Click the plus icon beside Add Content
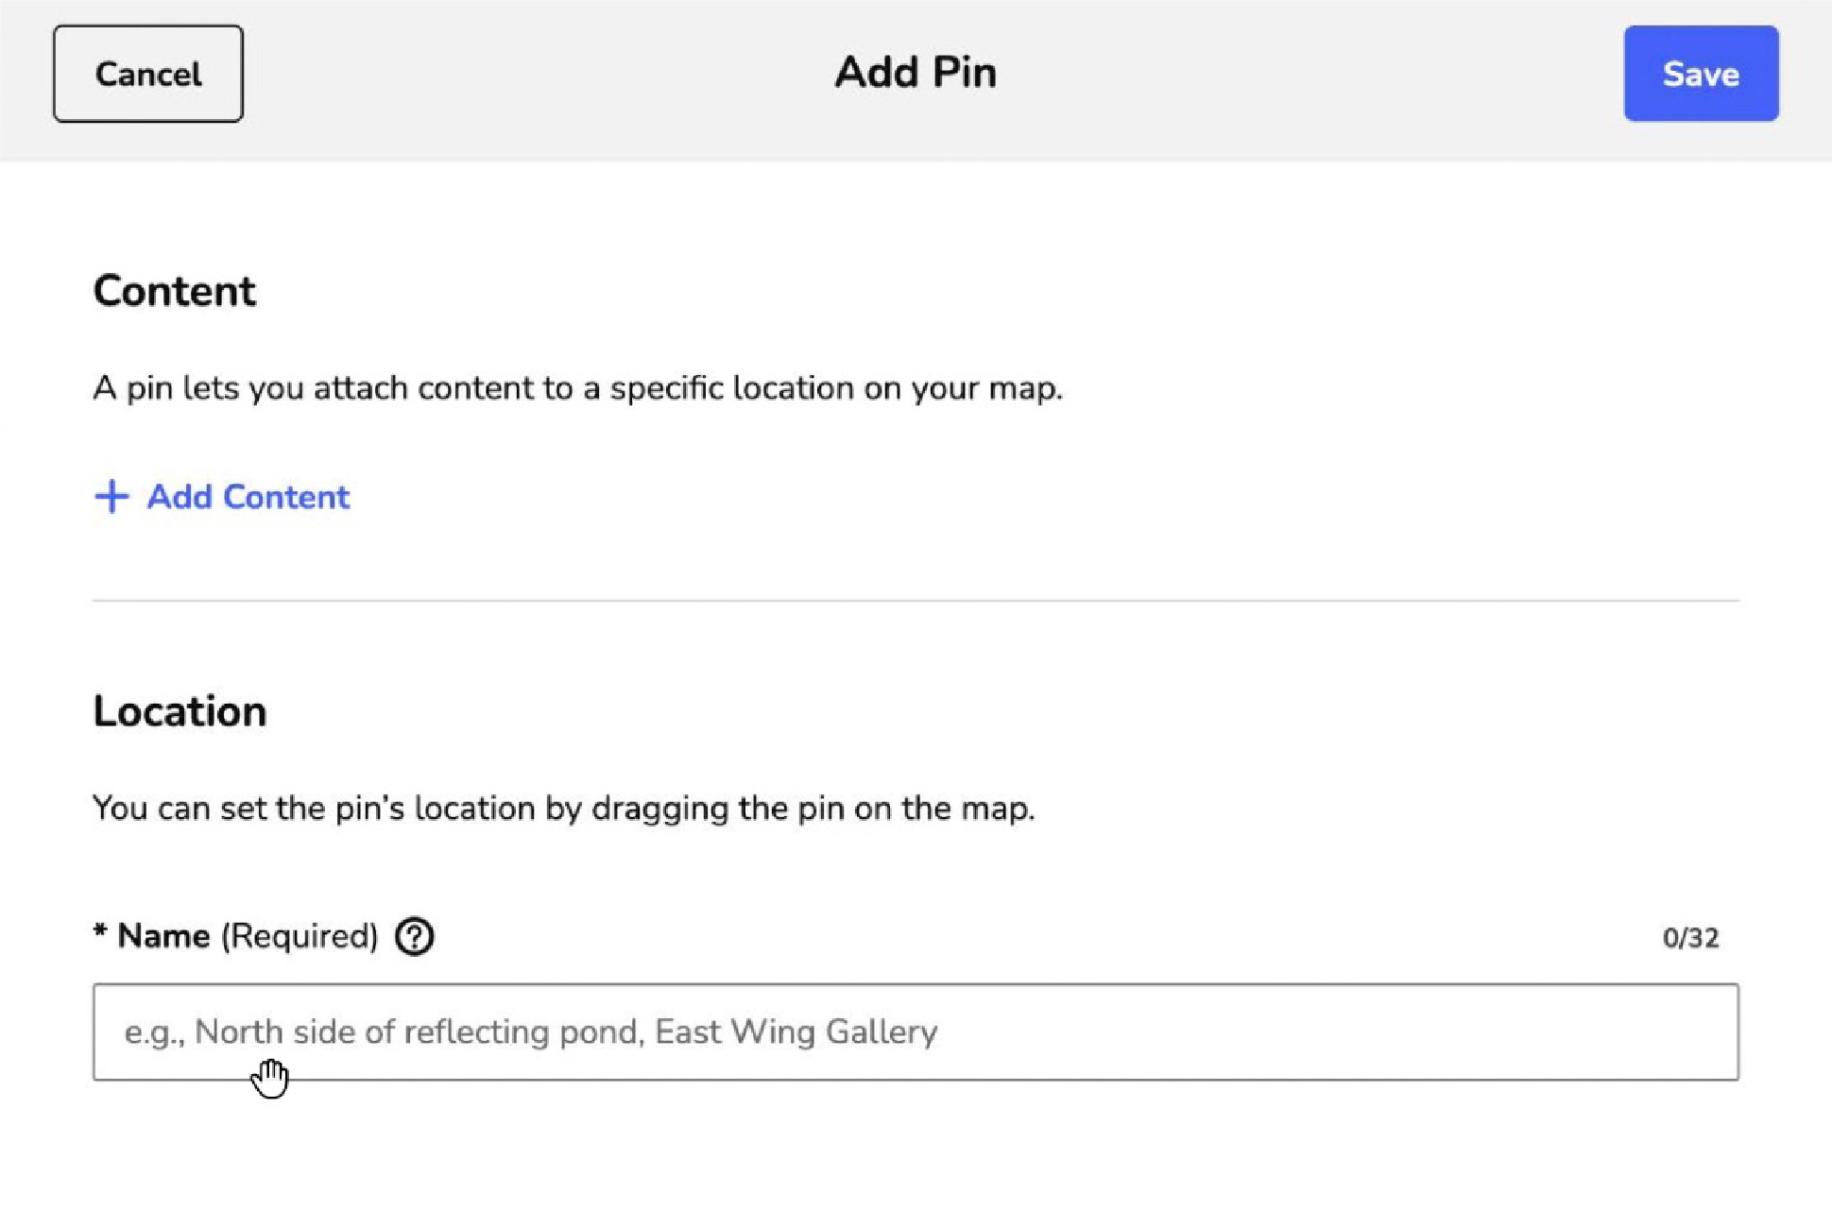This screenshot has width=1832, height=1228. pyautogui.click(x=111, y=497)
